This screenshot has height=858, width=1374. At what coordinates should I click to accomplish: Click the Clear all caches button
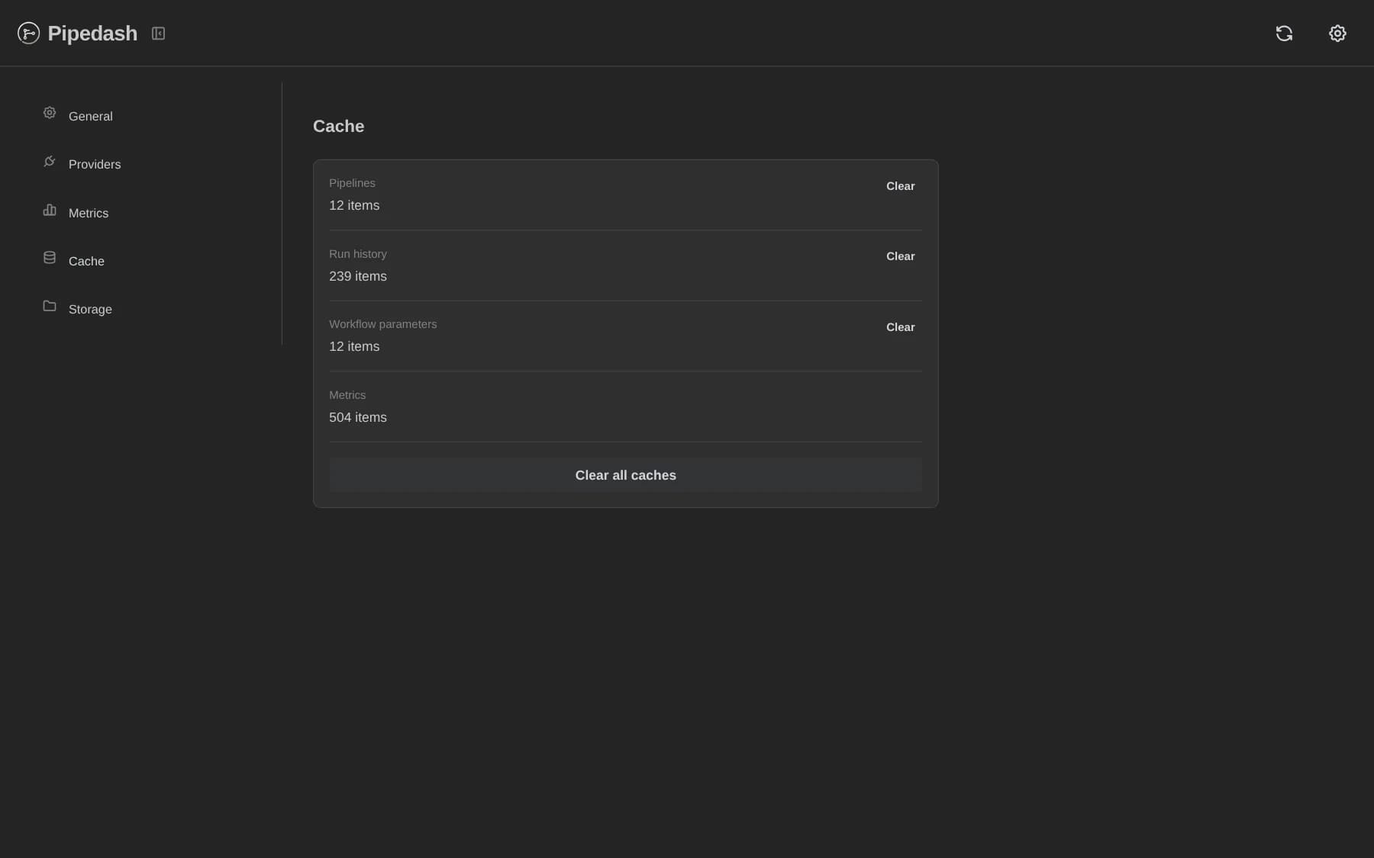[x=625, y=475]
